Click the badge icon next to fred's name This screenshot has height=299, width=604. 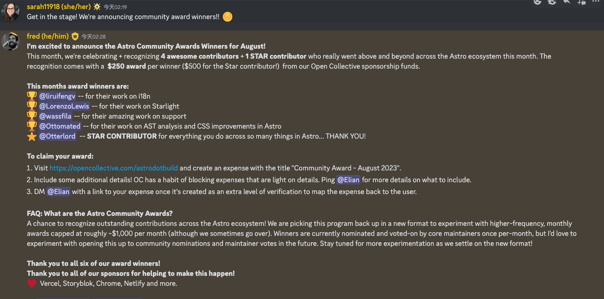click(x=75, y=36)
